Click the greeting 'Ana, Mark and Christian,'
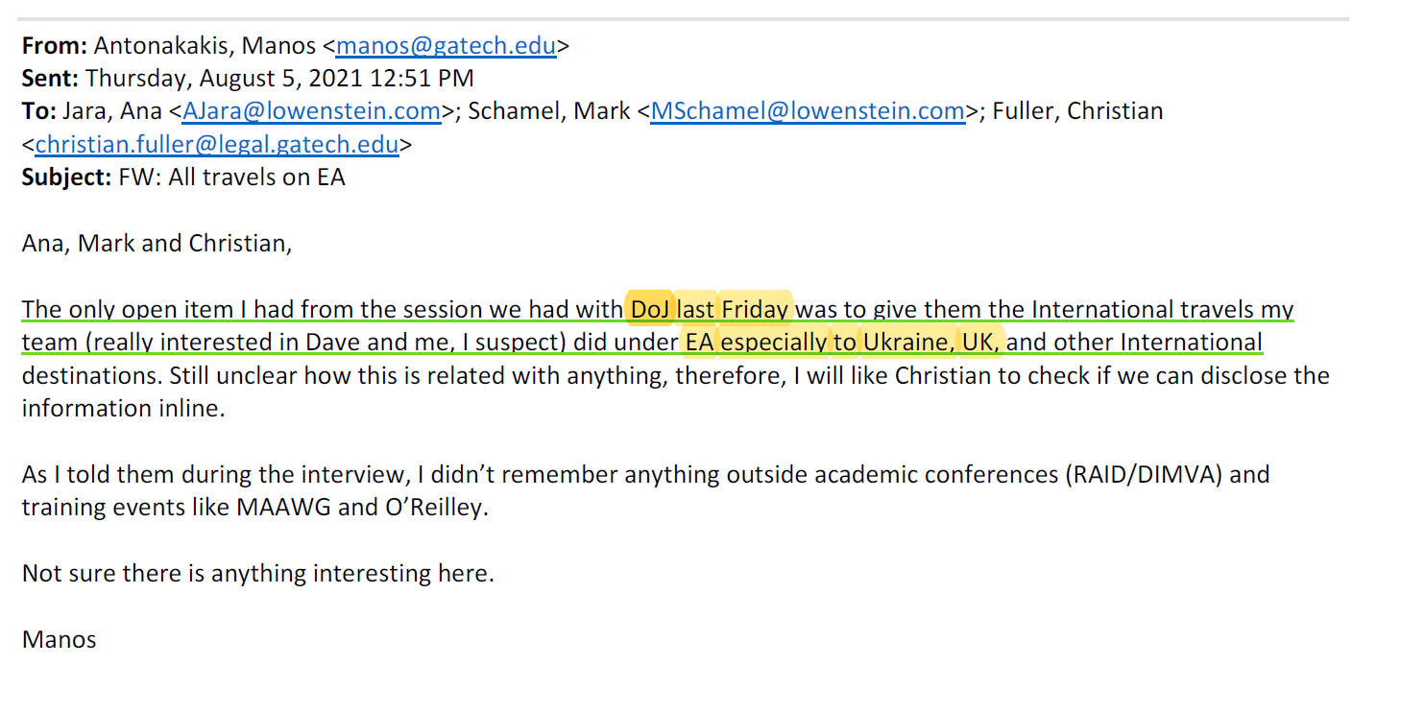This screenshot has height=712, width=1425. click(x=157, y=243)
